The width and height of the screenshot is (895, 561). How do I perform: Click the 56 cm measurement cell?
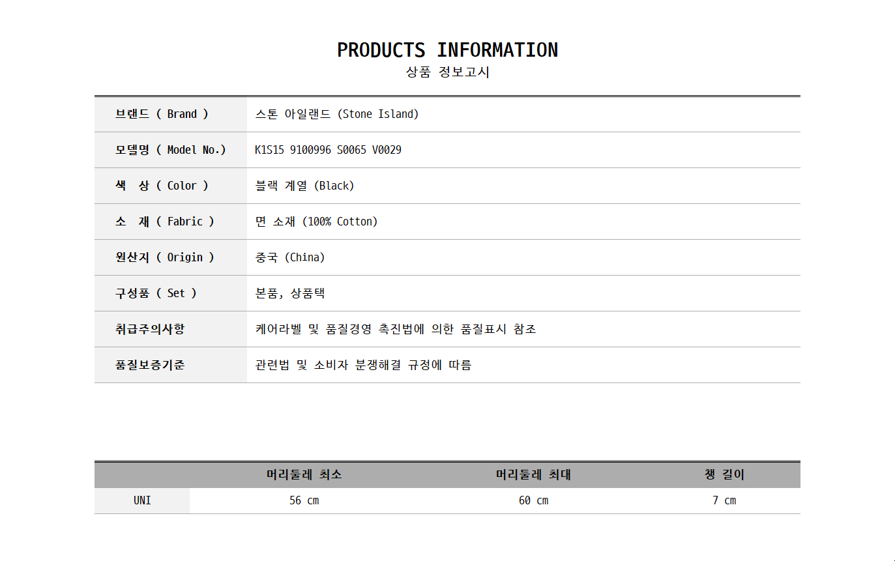304,500
